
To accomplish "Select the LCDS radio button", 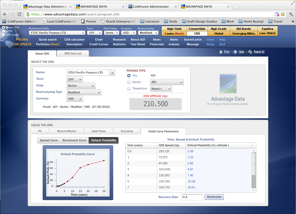I will coord(3,31).
